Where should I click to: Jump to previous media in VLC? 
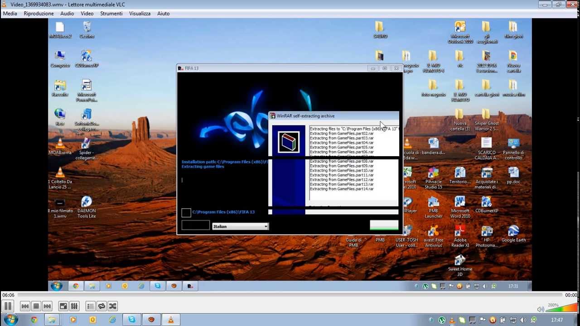pyautogui.click(x=25, y=307)
